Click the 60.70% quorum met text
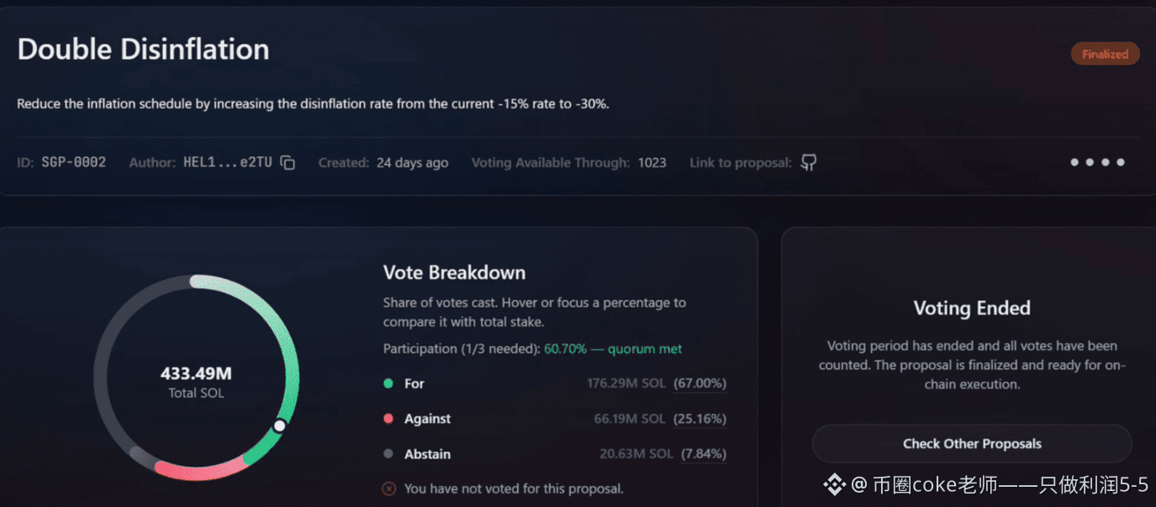 (613, 348)
